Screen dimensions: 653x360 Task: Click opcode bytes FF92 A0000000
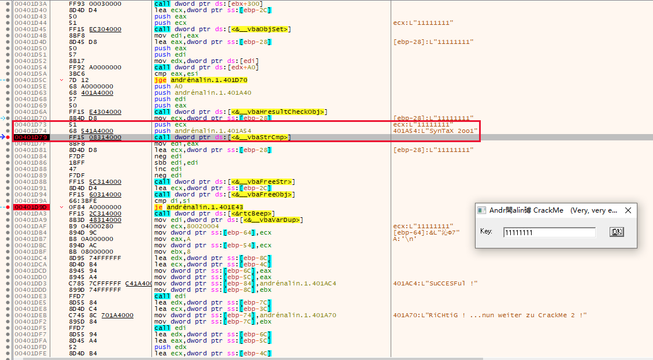pos(95,67)
